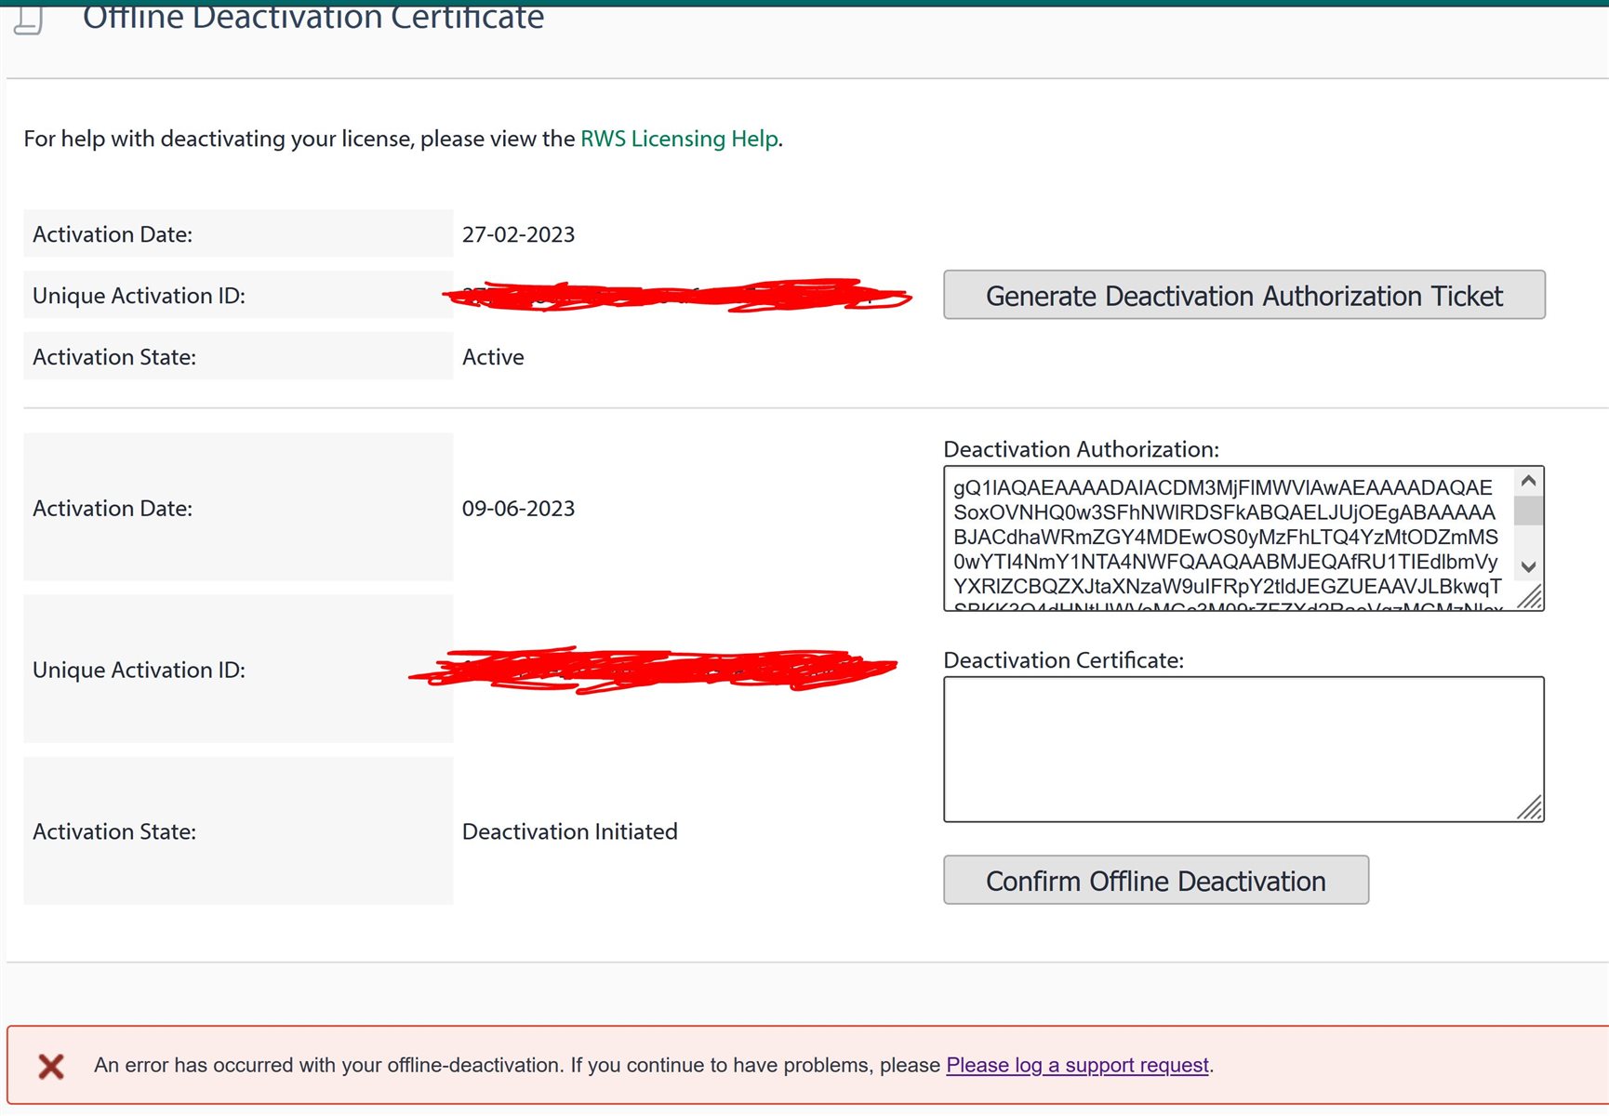Click the 'Deactivation Initiated' state value
Viewport: 1609px width, 1116px height.
569,831
